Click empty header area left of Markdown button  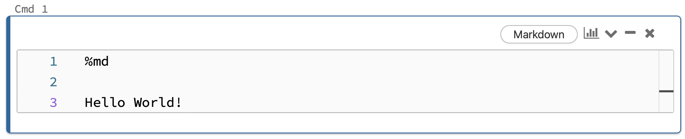pos(266,34)
